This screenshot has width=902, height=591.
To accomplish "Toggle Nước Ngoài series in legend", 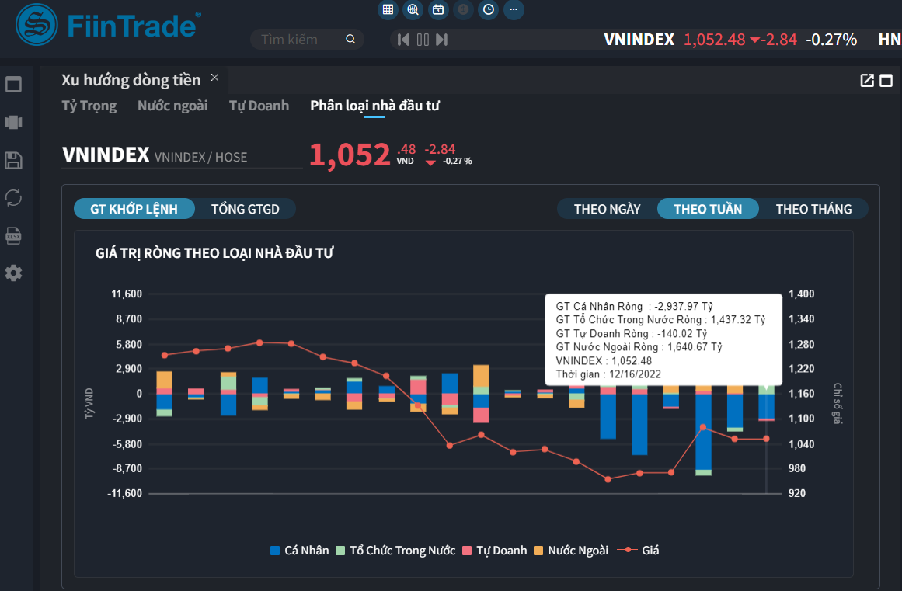I will [570, 551].
